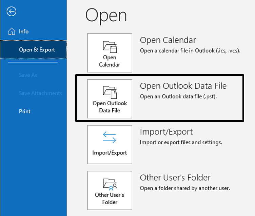The width and height of the screenshot is (255, 216).
Task: Click the Open Calendar folder icon
Action: point(110,47)
